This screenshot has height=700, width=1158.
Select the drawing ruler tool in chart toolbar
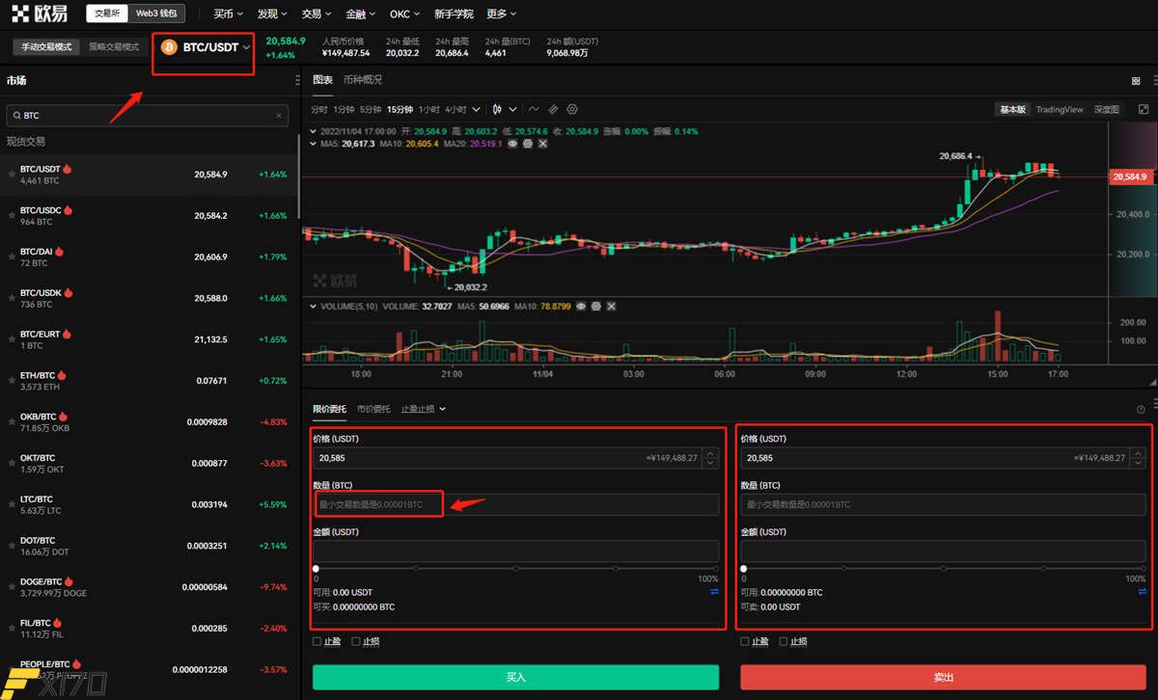553,110
